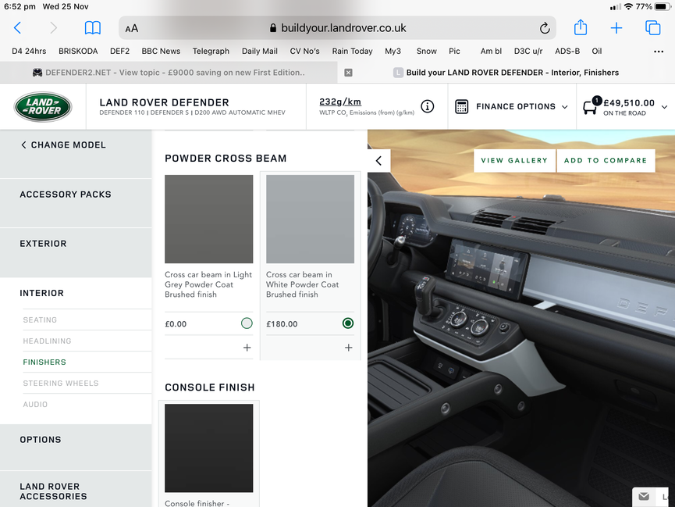Open the Daily Mail bookmark
The height and width of the screenshot is (507, 675).
260,52
